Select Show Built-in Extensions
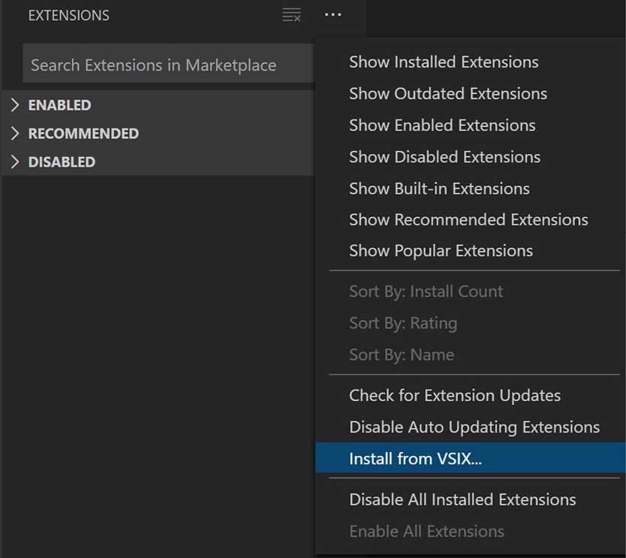Viewport: 626px width, 558px height. tap(471, 189)
